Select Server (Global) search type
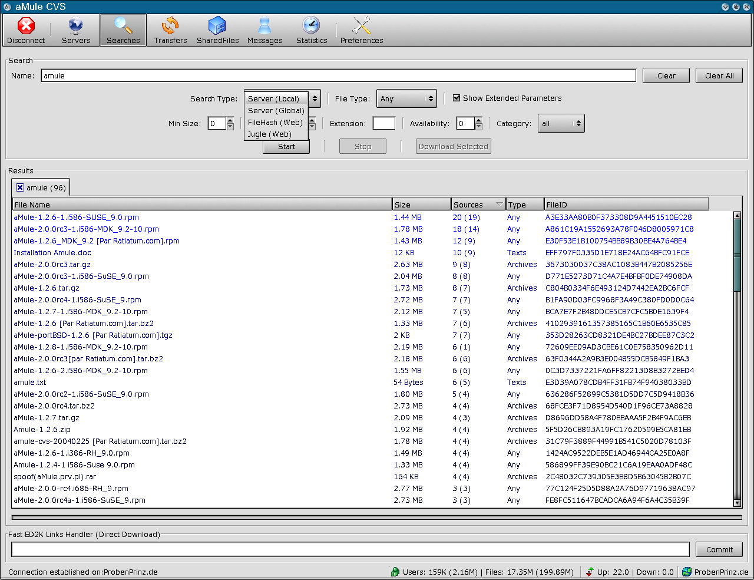 click(276, 111)
